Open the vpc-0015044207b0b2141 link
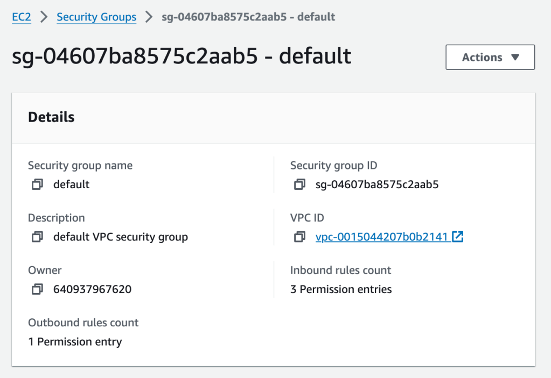Viewport: 551px width, 378px height. (382, 237)
